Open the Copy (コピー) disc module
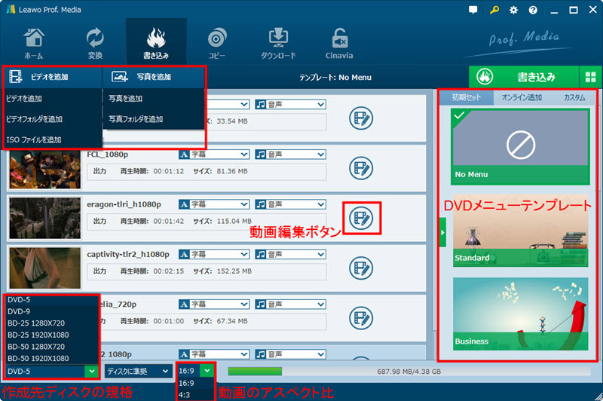This screenshot has height=401, width=603. click(216, 43)
